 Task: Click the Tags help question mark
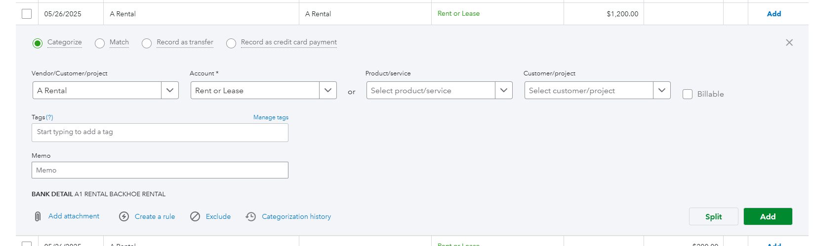point(49,117)
